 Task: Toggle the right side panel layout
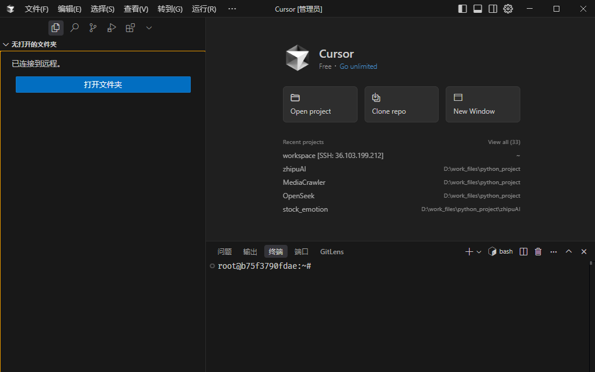click(x=493, y=9)
